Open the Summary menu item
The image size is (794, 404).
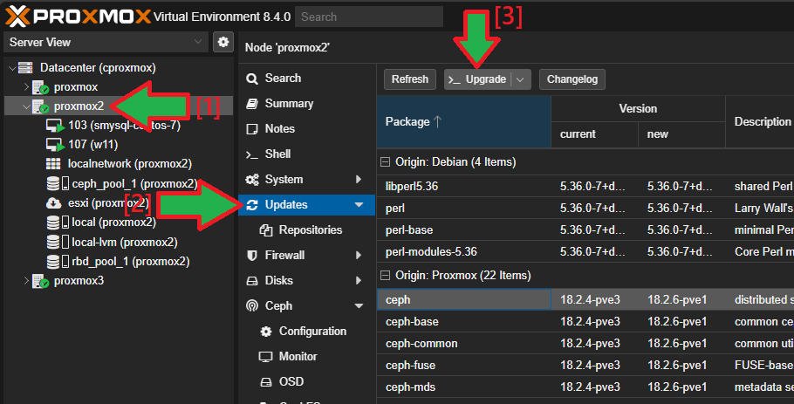[x=307, y=104]
